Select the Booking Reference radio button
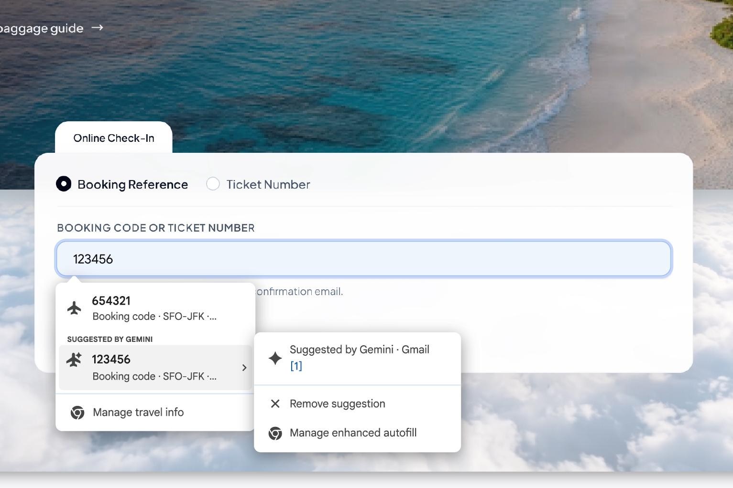The image size is (733, 488). pos(64,184)
